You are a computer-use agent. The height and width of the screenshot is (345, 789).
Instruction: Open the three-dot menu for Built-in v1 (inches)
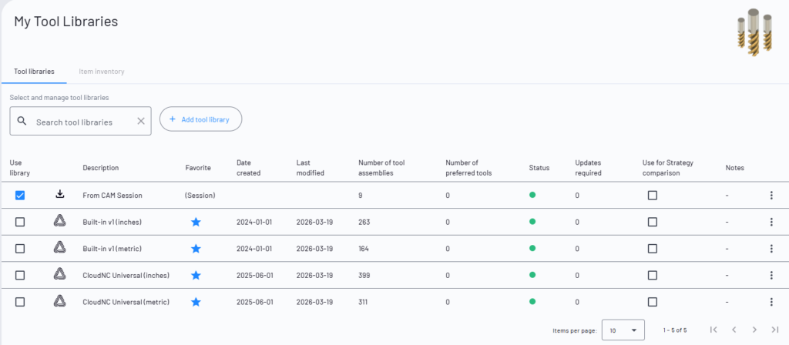point(771,222)
